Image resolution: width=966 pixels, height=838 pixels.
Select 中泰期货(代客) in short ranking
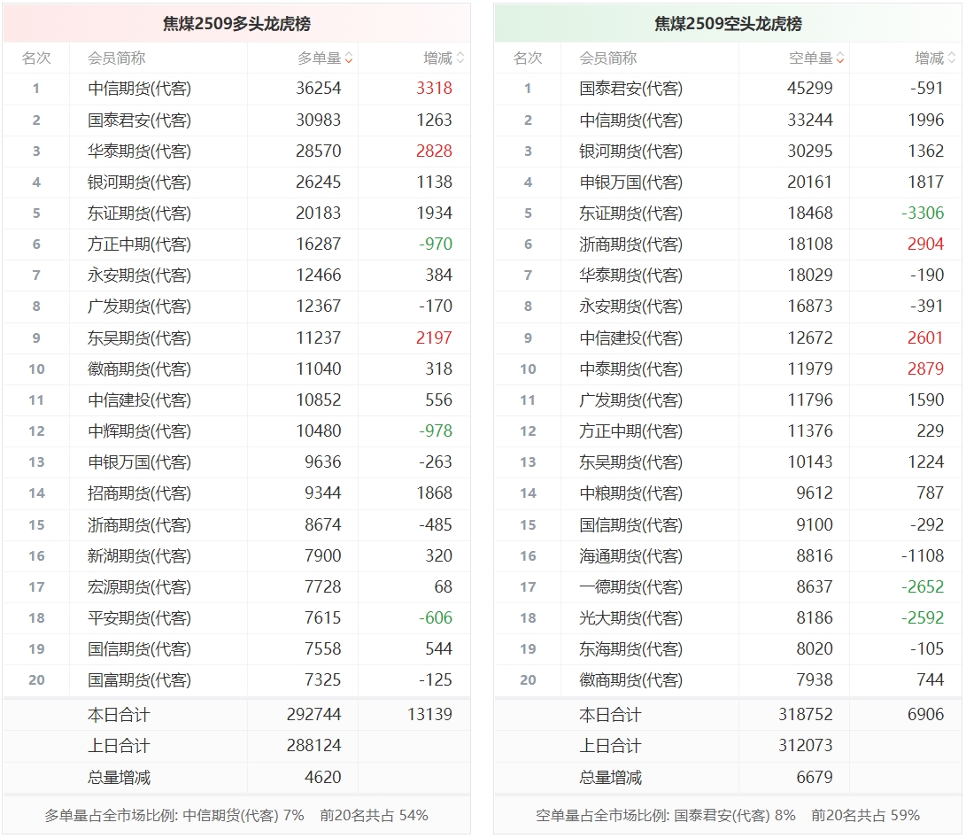click(630, 369)
